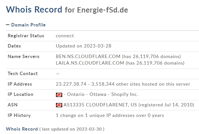
Task: Click the Energie-fSd.de domain name
Action: (102, 10)
